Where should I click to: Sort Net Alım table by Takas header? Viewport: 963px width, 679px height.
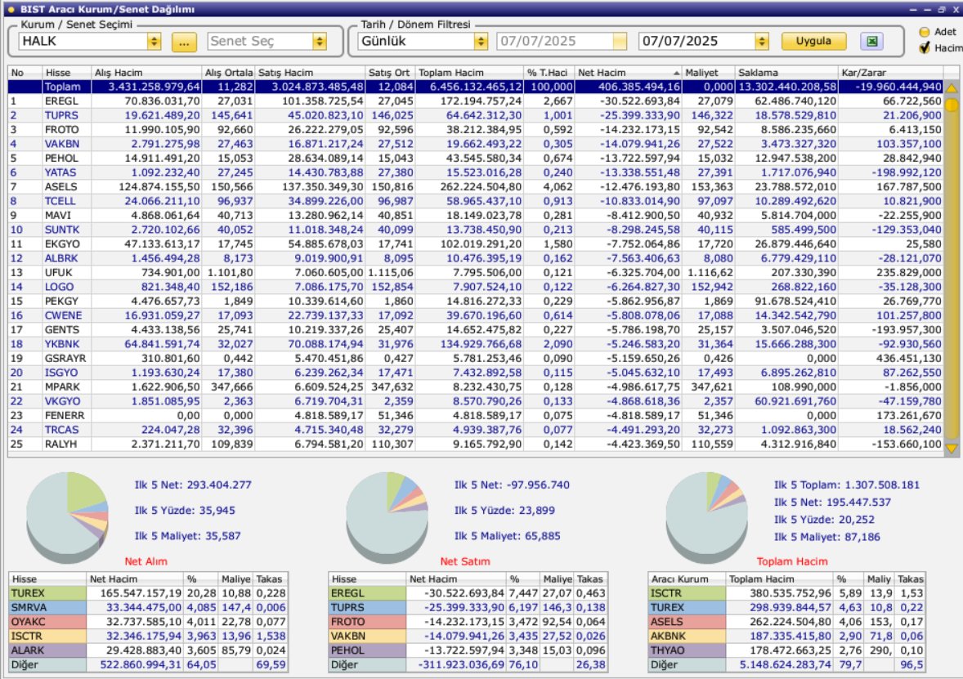[271, 579]
